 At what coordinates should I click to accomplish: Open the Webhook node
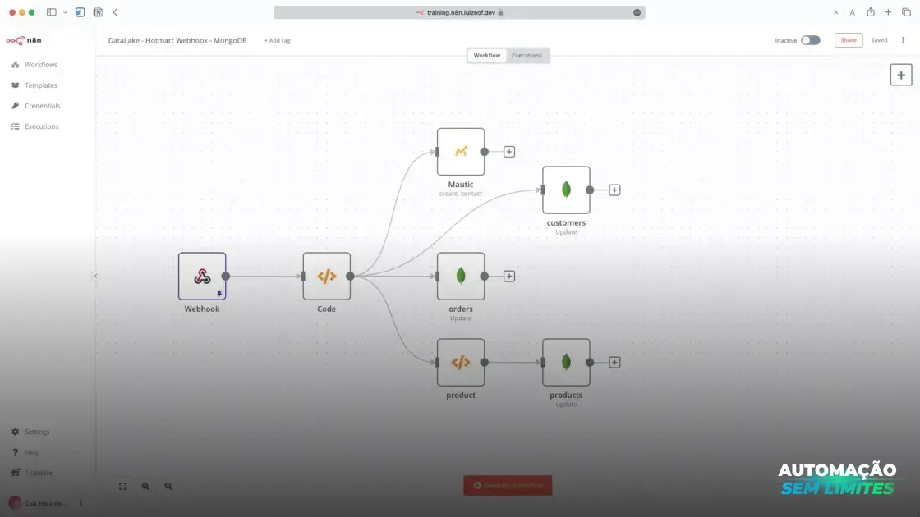pos(202,276)
